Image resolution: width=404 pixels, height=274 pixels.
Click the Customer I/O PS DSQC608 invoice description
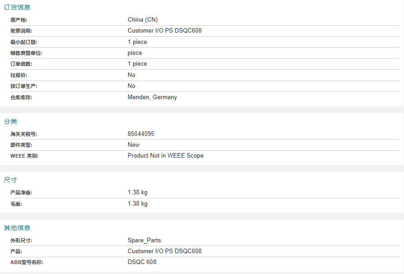[165, 31]
